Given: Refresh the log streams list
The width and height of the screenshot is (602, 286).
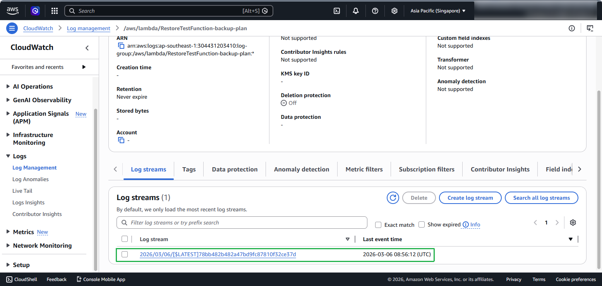Looking at the screenshot, I should click(x=393, y=198).
